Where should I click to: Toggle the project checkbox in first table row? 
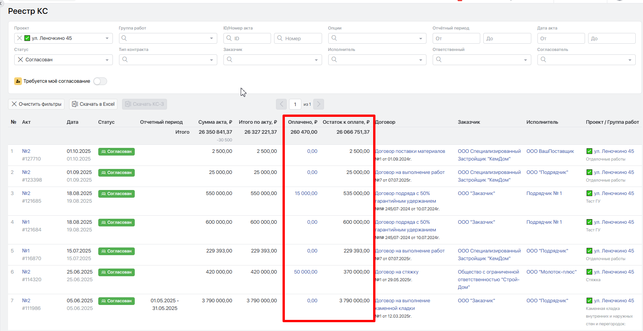(589, 151)
